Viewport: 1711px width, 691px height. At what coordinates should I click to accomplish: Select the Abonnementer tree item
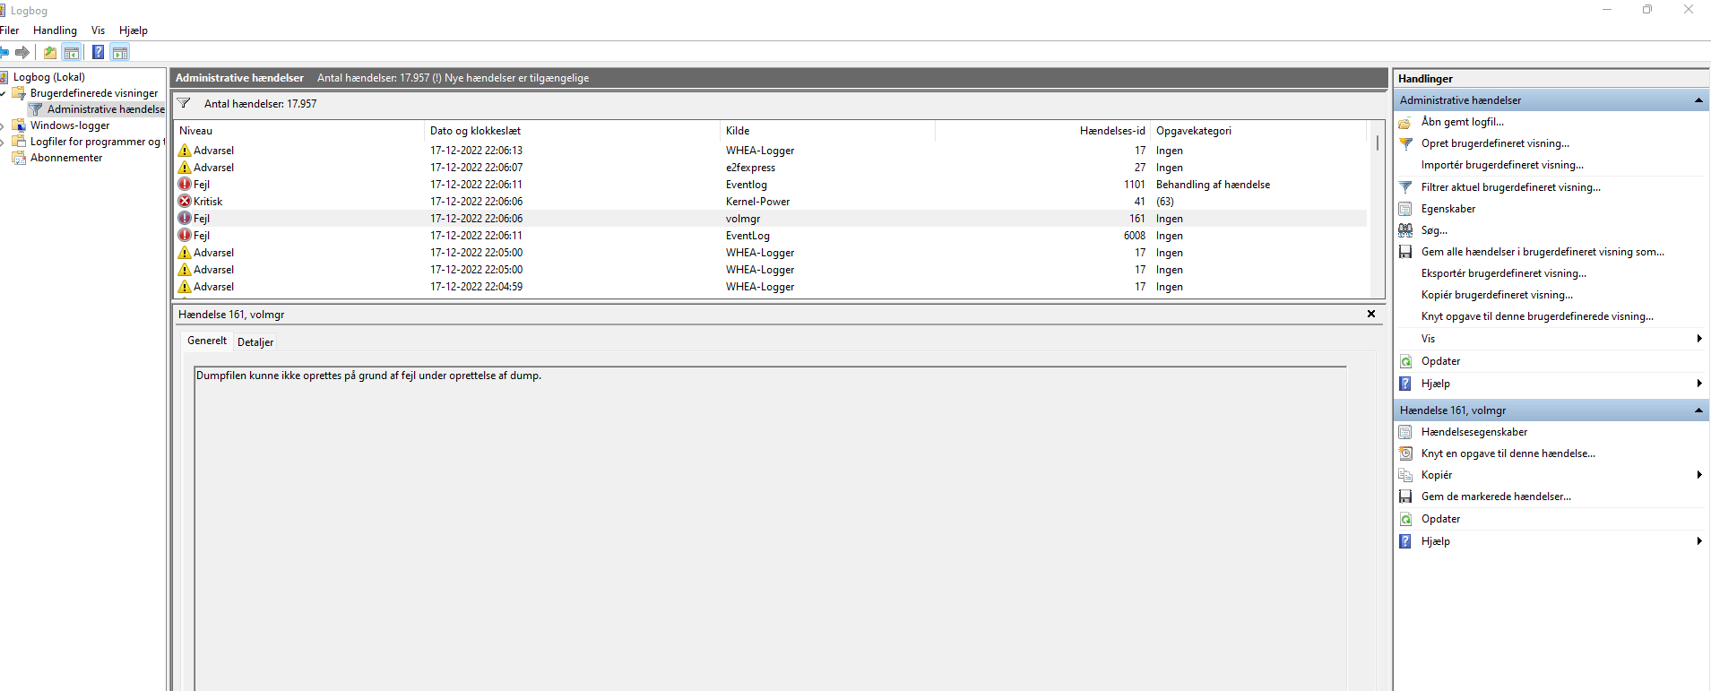(x=66, y=158)
